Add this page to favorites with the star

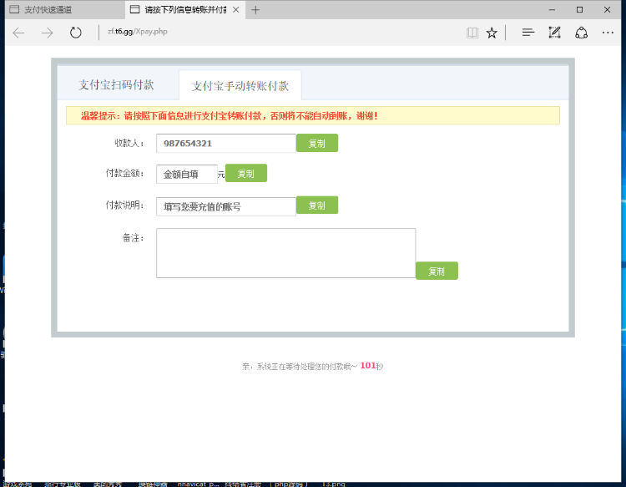492,33
